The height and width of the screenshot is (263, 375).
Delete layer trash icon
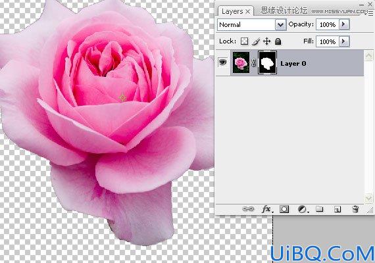click(355, 209)
